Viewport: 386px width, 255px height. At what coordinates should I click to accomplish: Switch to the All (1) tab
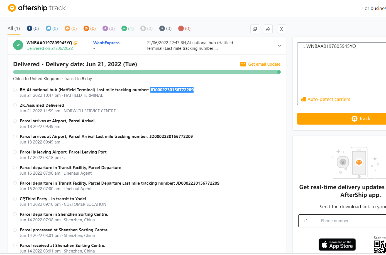(14, 28)
